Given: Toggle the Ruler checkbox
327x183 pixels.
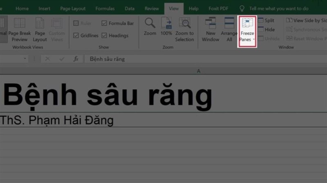Looking at the screenshot, I should (x=76, y=23).
